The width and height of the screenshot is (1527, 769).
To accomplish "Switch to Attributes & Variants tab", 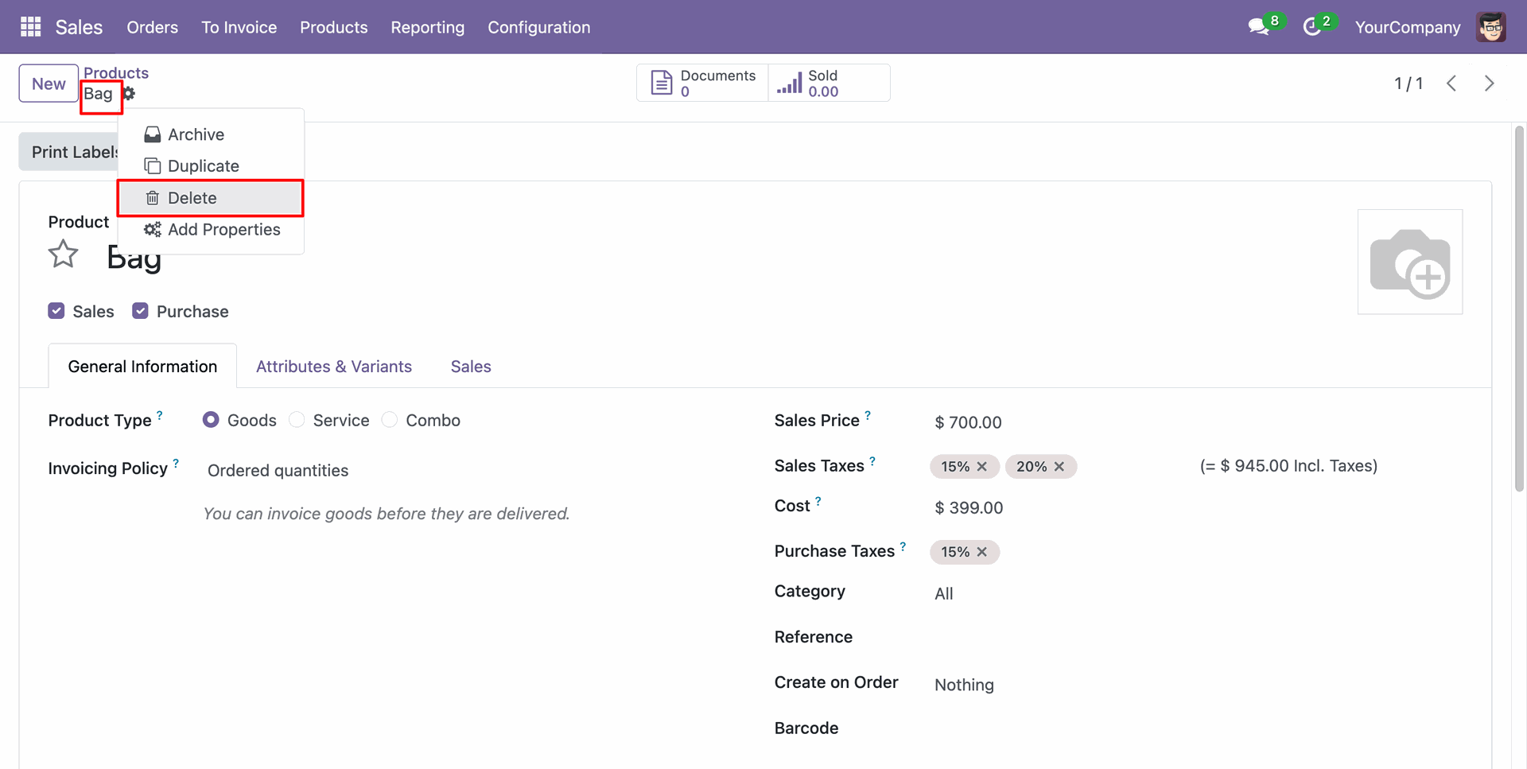I will (x=334, y=367).
